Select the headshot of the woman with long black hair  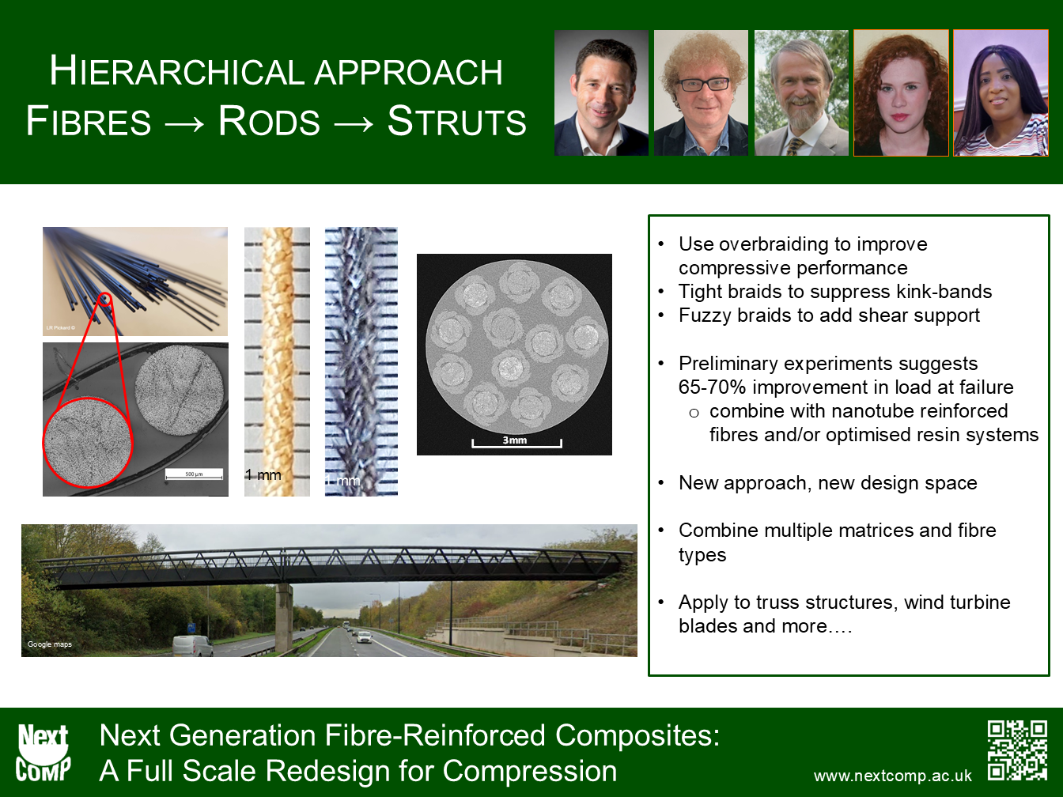1001,93
